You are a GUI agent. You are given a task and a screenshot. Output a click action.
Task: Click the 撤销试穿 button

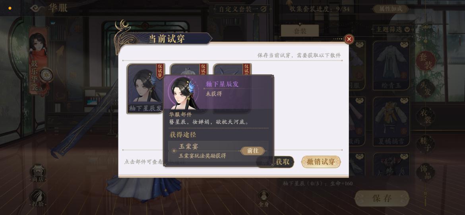pos(321,162)
